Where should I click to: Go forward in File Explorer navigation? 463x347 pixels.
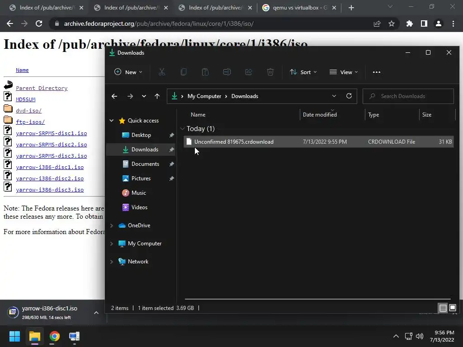tap(130, 96)
